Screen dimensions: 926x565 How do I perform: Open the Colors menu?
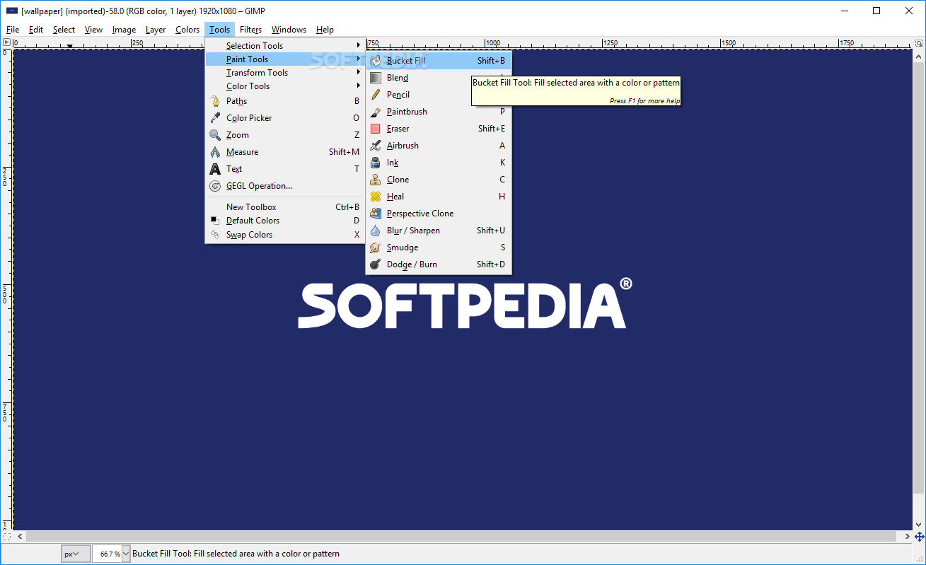coord(187,30)
